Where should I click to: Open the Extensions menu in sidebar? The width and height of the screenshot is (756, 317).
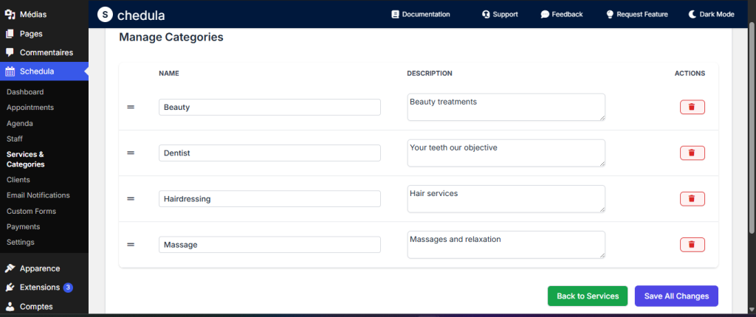pyautogui.click(x=40, y=288)
